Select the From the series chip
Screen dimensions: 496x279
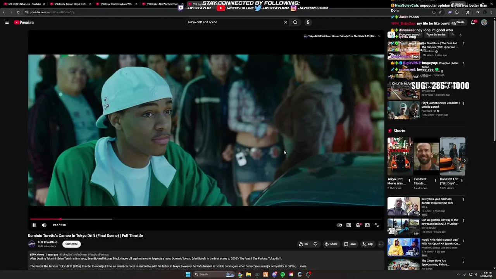coord(436,35)
